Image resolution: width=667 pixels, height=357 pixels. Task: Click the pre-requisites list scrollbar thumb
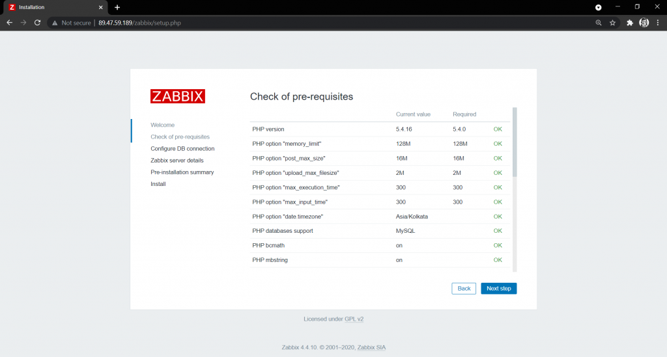point(515,142)
